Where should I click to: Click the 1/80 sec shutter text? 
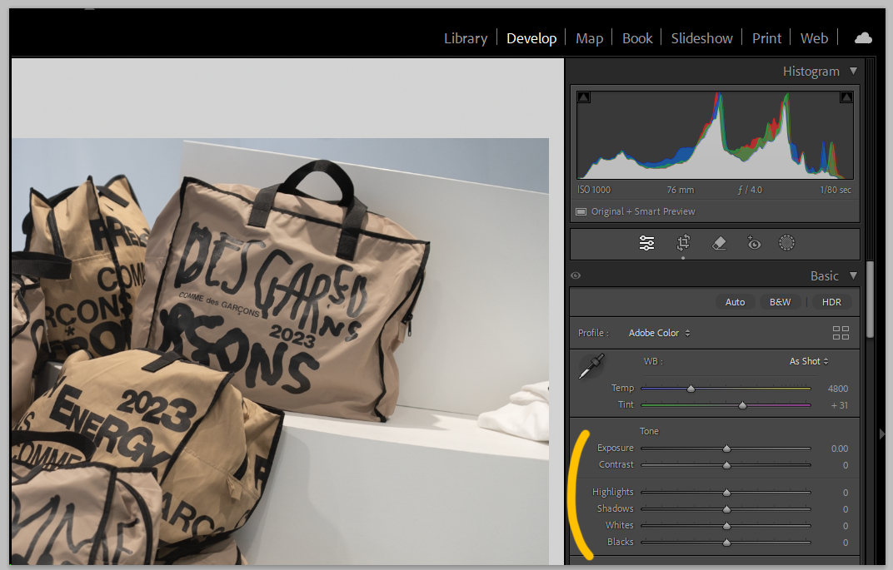click(x=836, y=190)
